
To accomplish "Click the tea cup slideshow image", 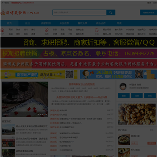I will point(25,99).
